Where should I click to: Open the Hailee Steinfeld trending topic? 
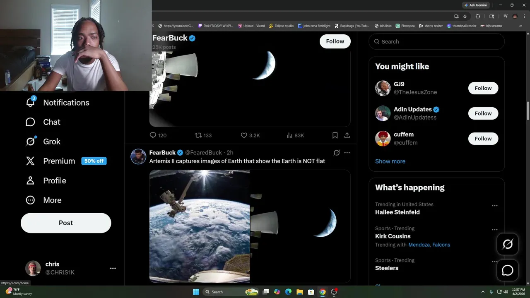[x=397, y=212]
